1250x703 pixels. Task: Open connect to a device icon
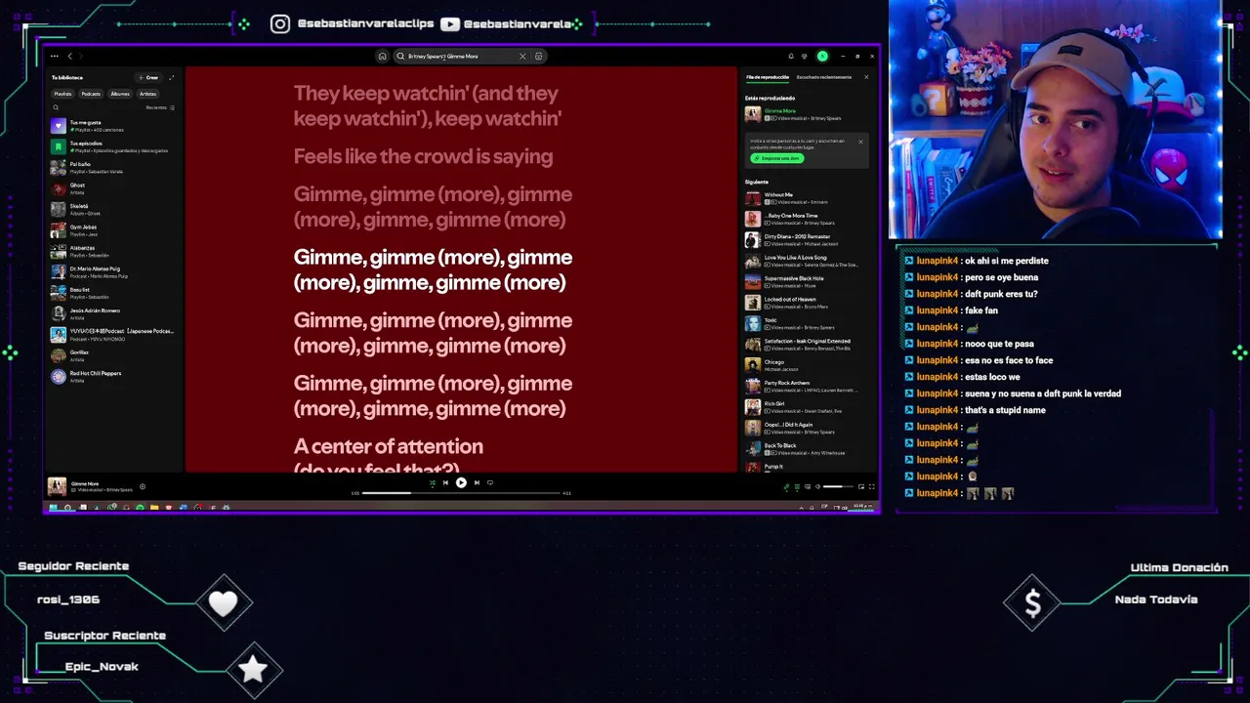[808, 486]
